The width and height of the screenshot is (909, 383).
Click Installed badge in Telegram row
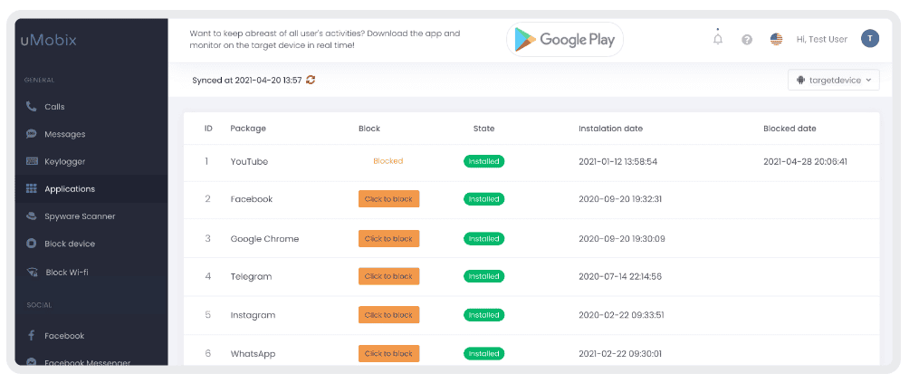484,276
